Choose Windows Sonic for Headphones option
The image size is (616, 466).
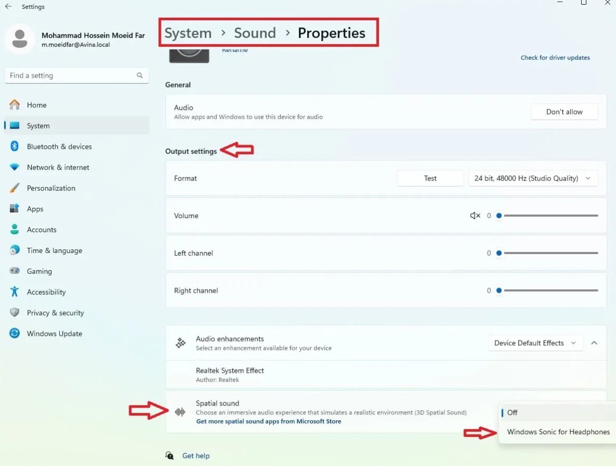(558, 432)
